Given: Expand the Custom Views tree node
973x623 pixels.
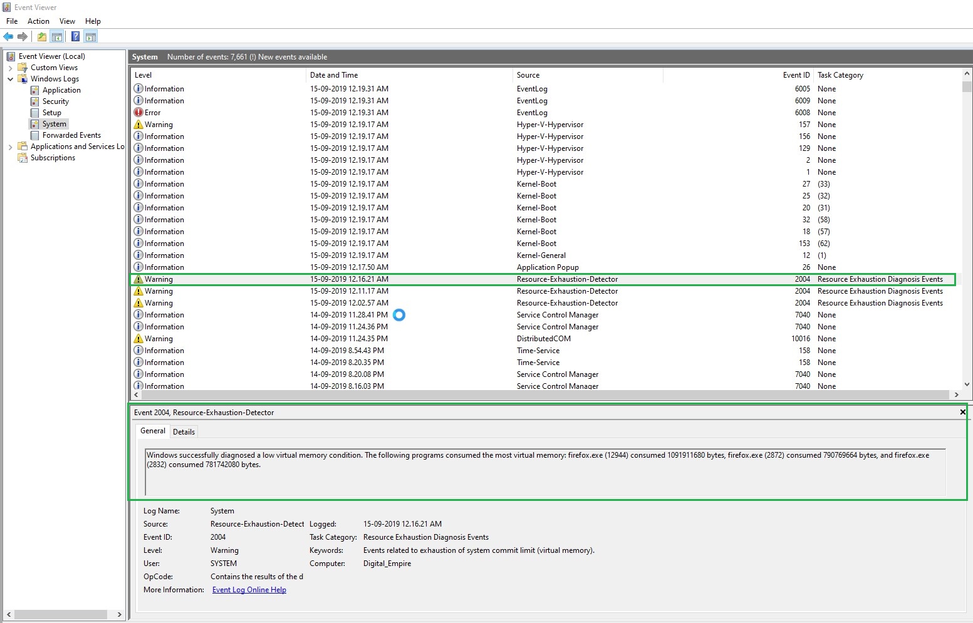Looking at the screenshot, I should [x=10, y=68].
